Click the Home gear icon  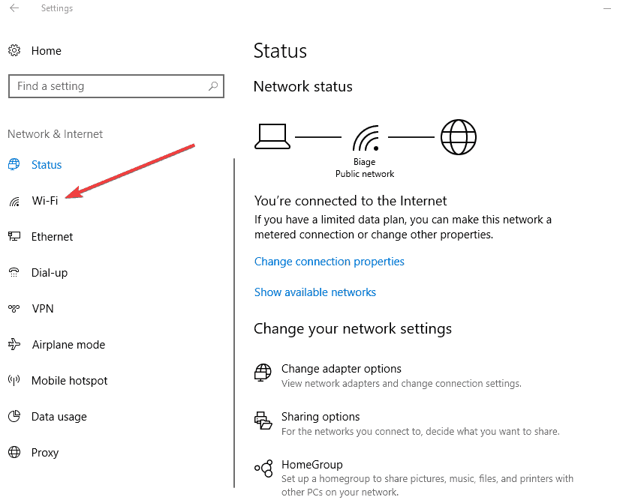[14, 50]
